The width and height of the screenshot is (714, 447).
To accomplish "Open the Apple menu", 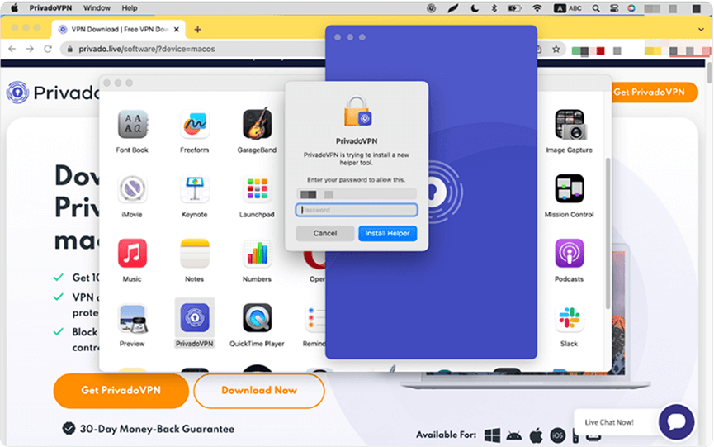I will tap(14, 8).
